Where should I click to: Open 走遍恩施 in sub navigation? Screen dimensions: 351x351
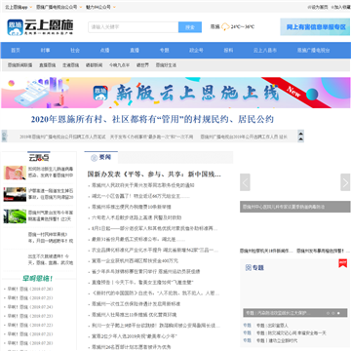pyautogui.click(x=71, y=65)
